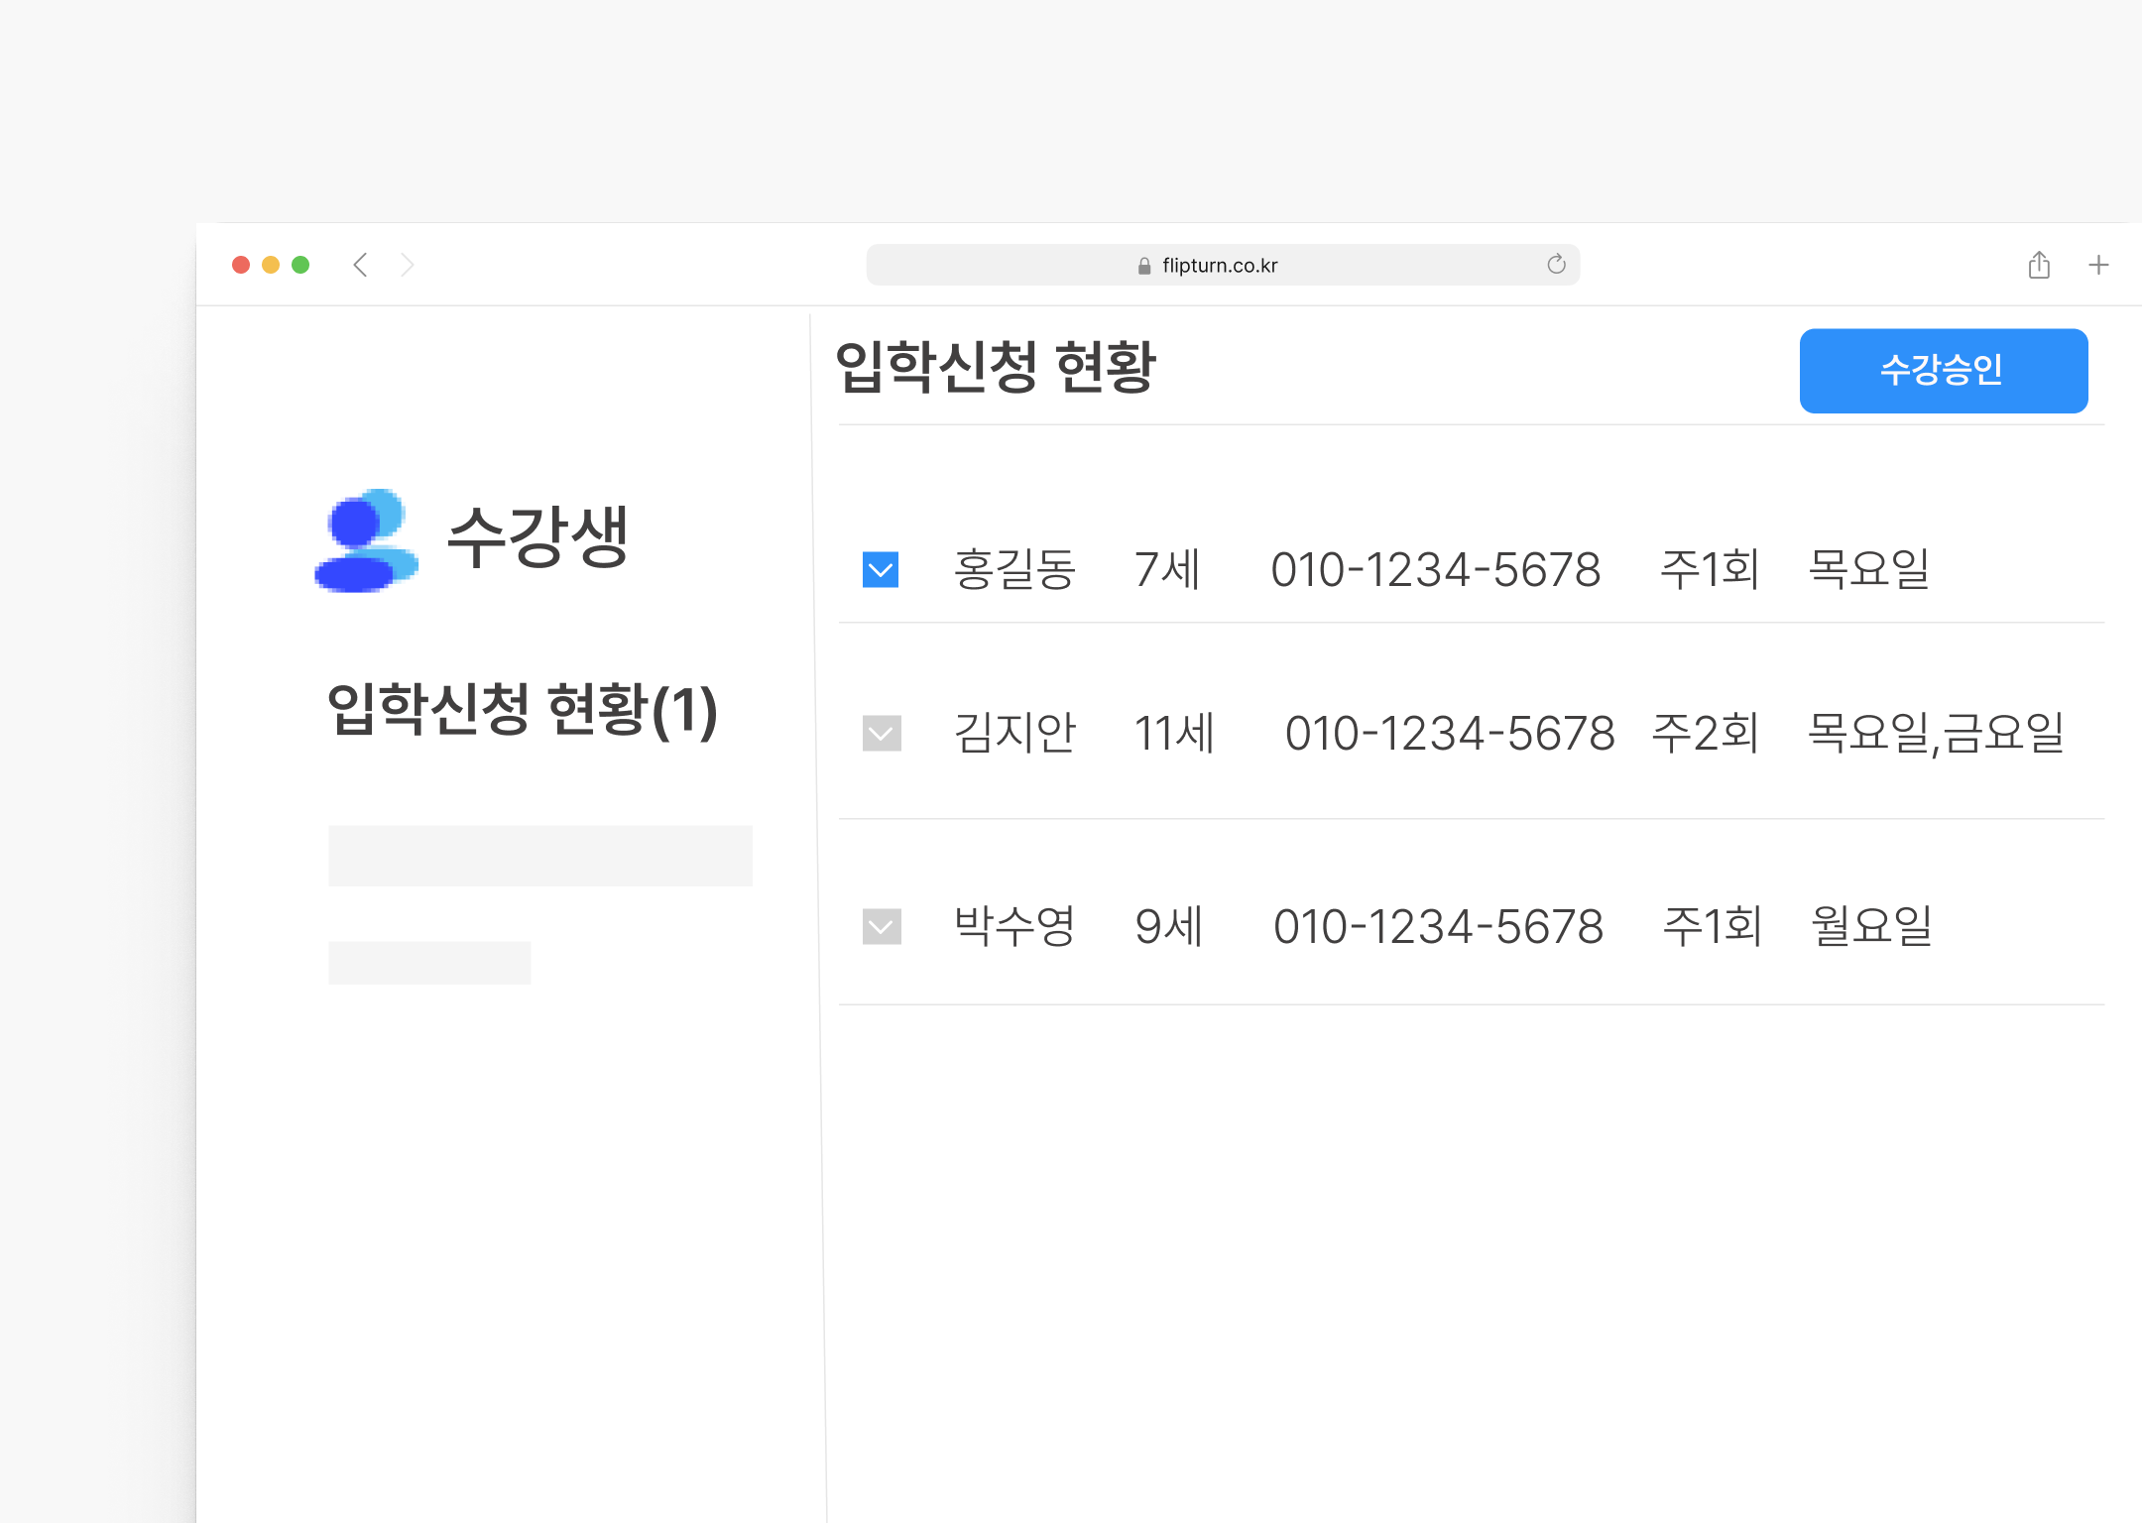Screen dimensions: 2142x1523
Task: Click the green full-screen window dot
Action: [x=300, y=264]
